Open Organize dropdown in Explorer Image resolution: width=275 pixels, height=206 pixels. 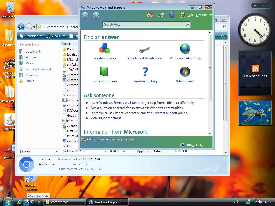click(x=31, y=36)
